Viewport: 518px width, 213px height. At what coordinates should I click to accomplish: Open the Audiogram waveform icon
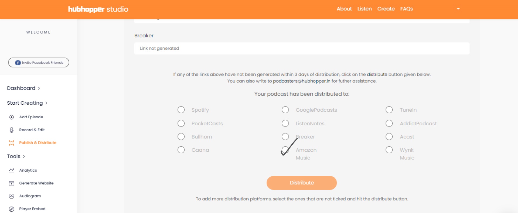(11, 196)
